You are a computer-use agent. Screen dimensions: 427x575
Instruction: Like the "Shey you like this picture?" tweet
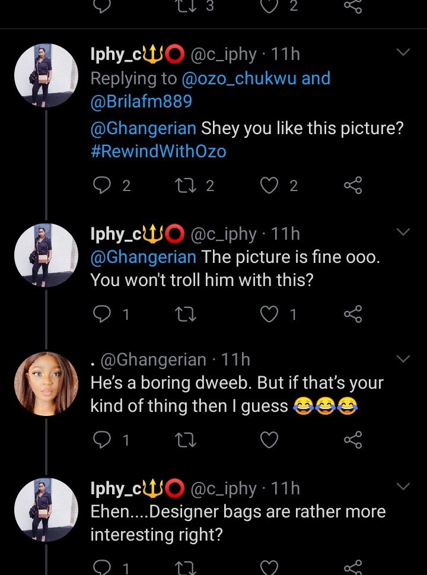pos(270,186)
